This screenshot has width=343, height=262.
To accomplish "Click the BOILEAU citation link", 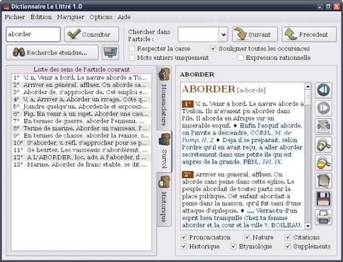I will 286,225.
